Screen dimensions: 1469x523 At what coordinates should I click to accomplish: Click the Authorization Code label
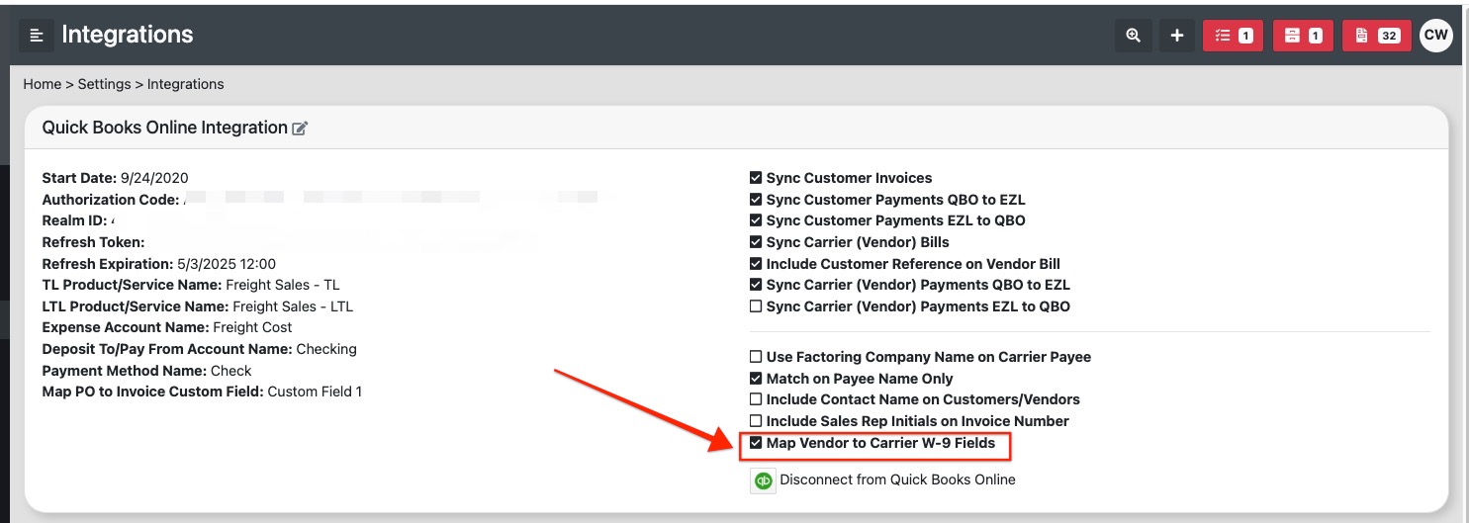pos(111,200)
